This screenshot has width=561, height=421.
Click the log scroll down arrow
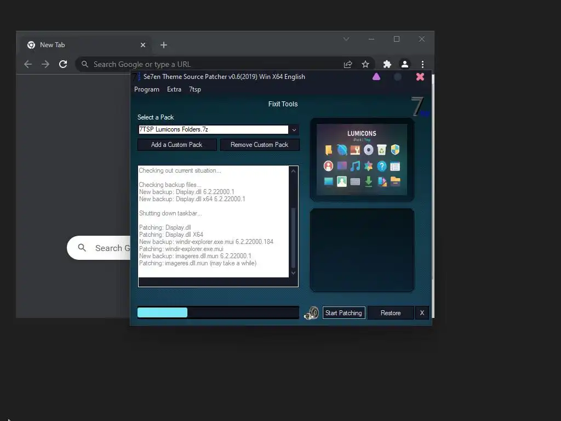click(x=294, y=273)
